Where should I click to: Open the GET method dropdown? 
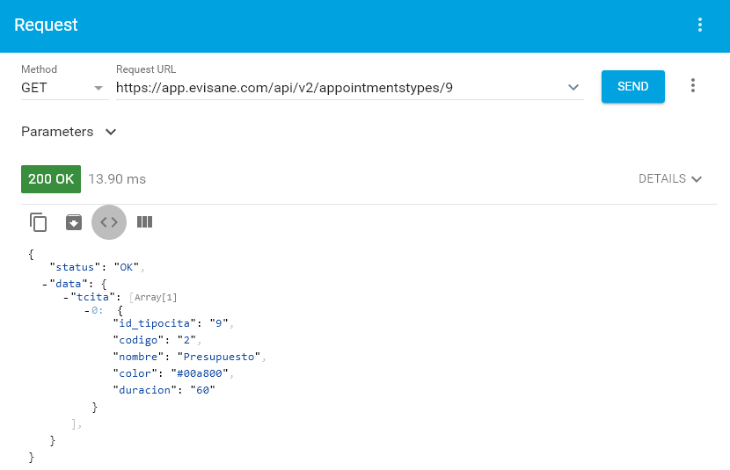(63, 88)
